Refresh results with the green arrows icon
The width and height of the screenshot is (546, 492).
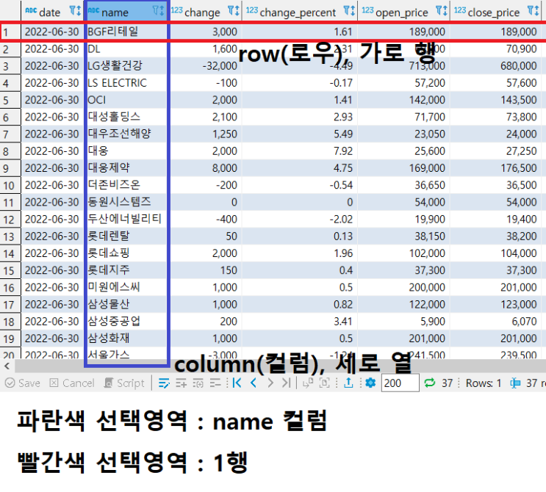click(430, 383)
